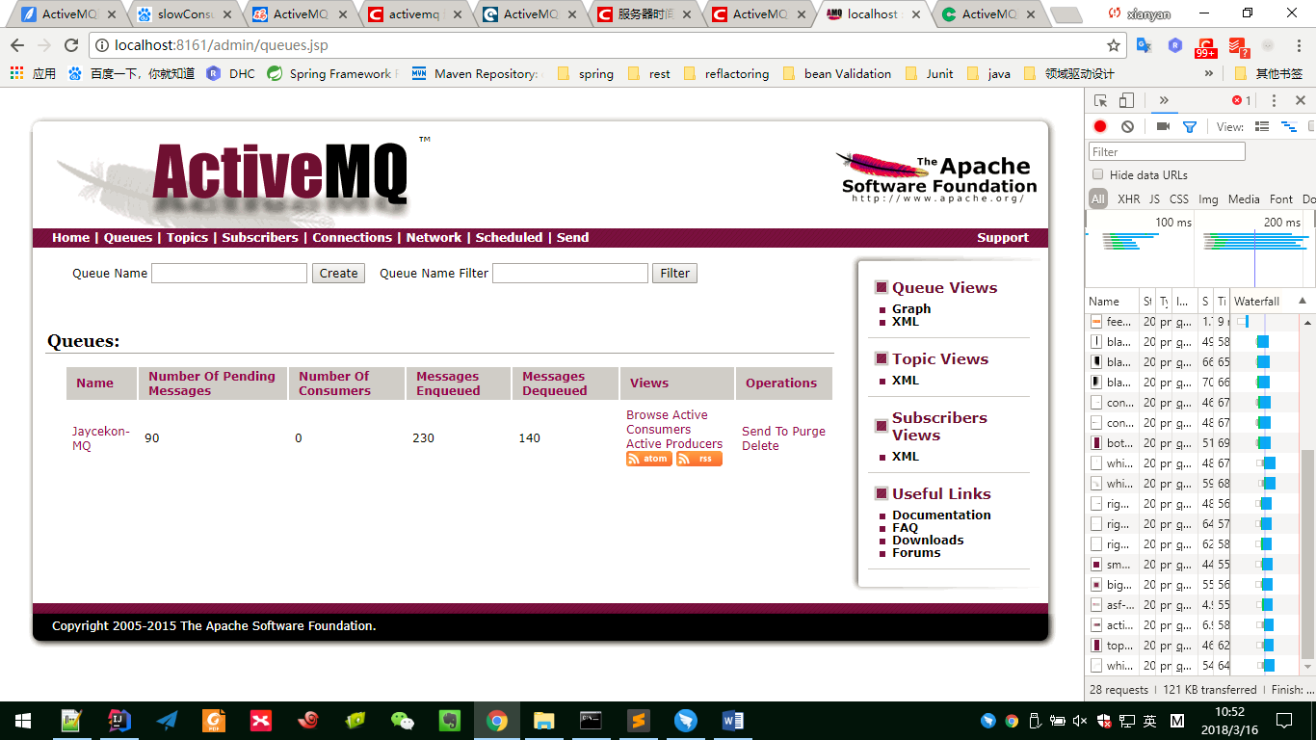Viewport: 1316px width, 740px height.
Task: Click the DevTools inspect element icon
Action: point(1101,100)
